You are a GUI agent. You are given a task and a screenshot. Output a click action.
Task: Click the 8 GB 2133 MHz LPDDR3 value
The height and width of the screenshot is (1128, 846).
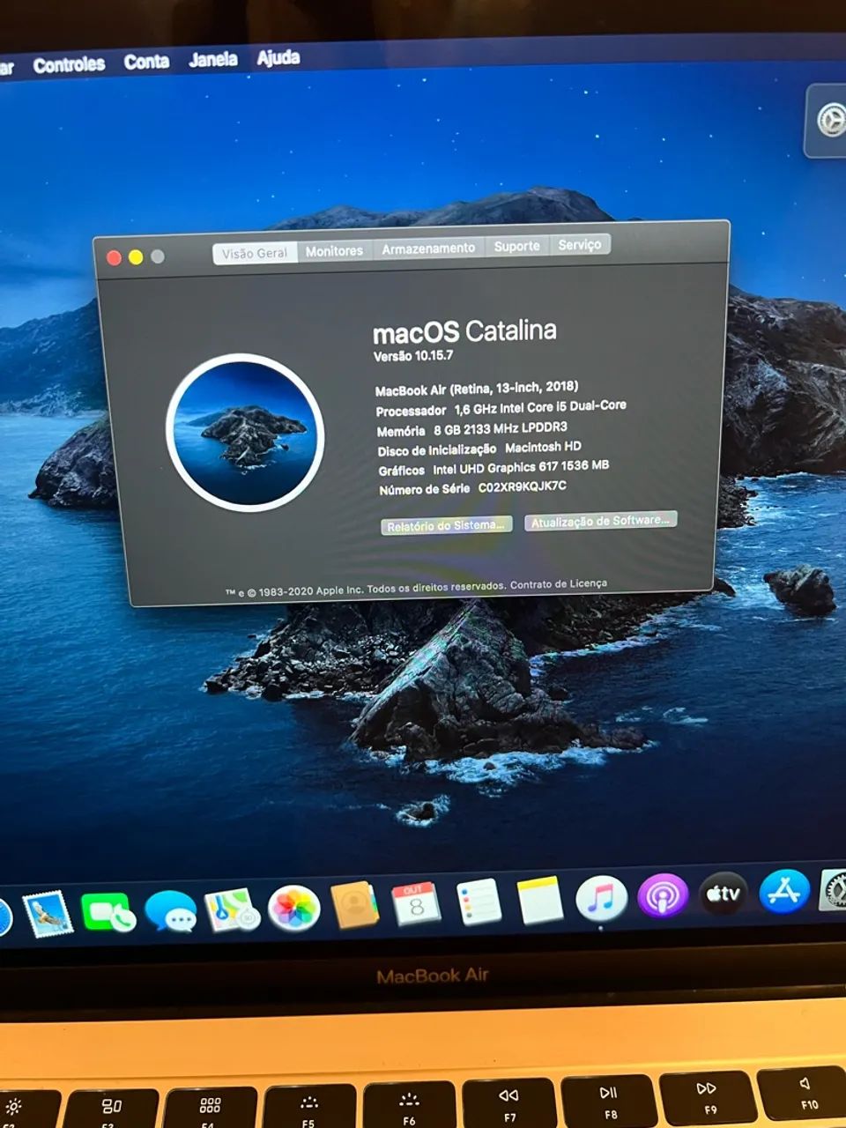(501, 428)
